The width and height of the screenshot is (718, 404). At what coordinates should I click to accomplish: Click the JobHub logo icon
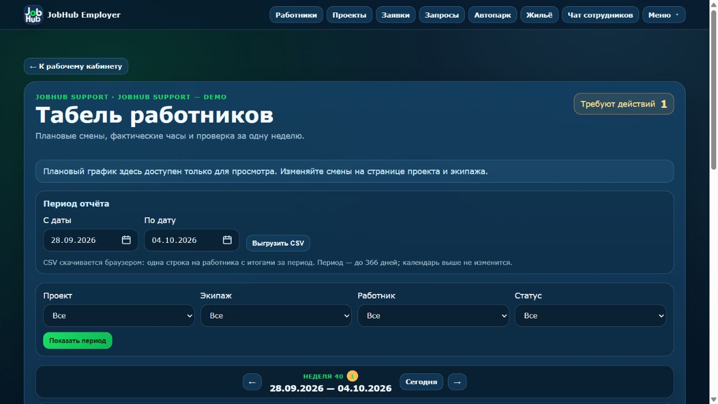pyautogui.click(x=33, y=15)
